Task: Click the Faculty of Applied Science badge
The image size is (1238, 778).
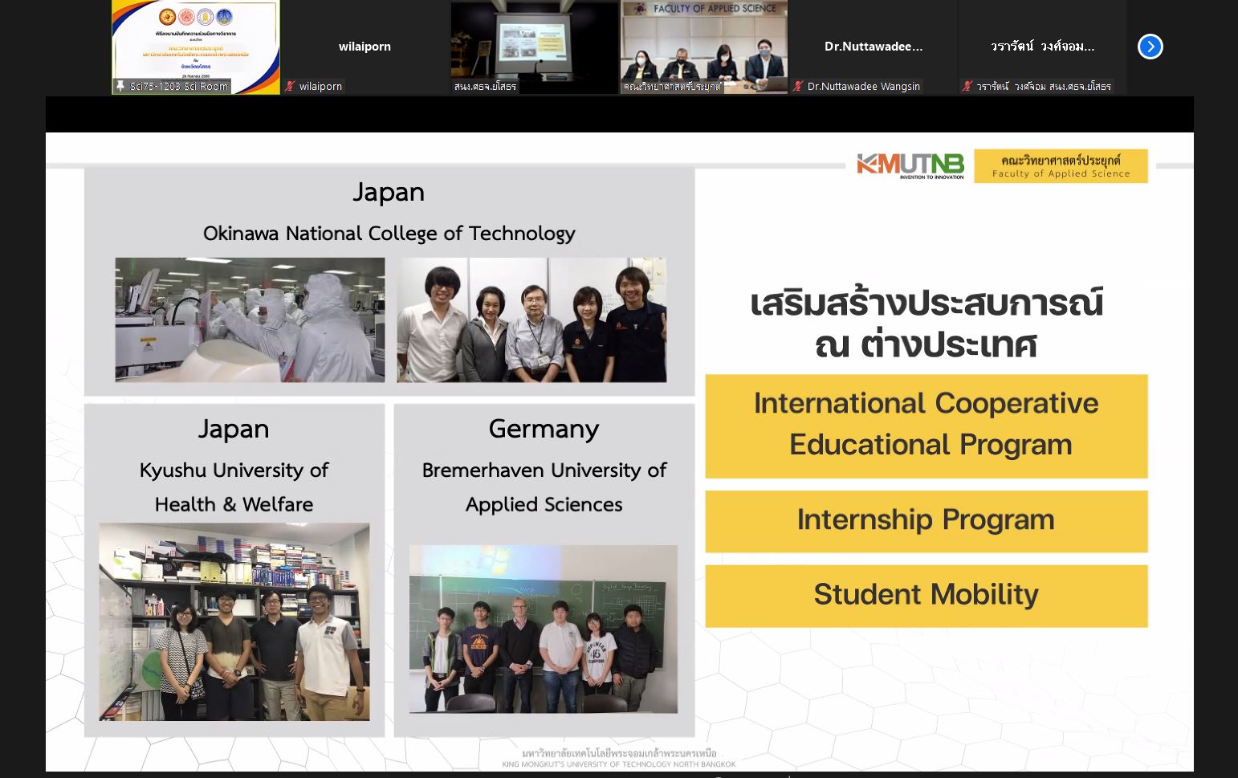Action: pyautogui.click(x=1061, y=166)
